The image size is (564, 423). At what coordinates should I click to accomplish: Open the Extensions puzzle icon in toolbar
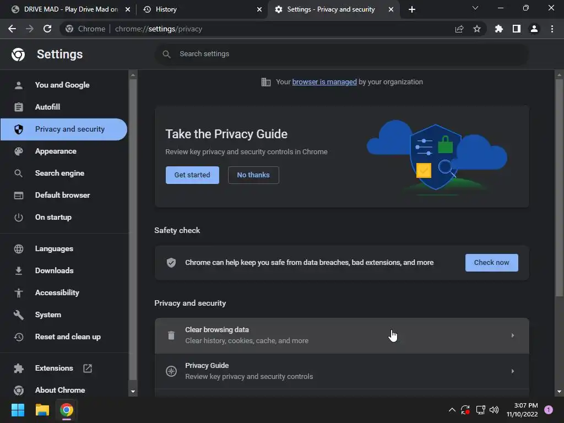click(498, 29)
